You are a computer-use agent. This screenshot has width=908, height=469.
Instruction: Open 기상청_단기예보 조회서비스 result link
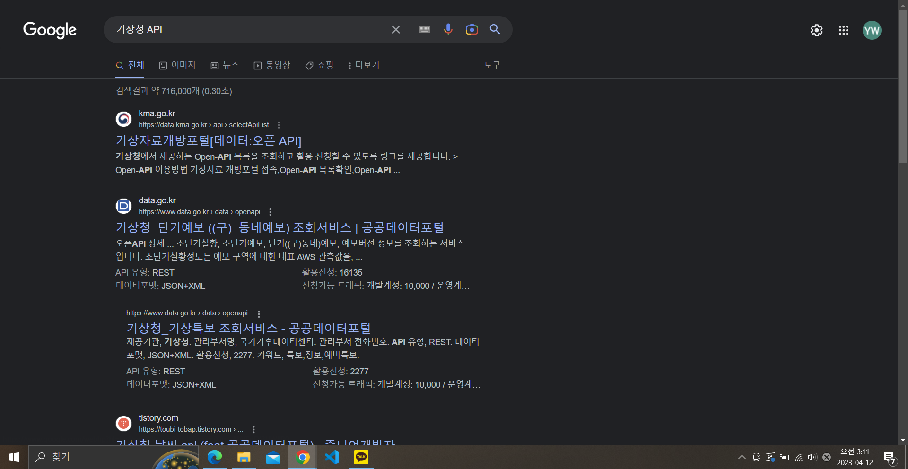[280, 228]
